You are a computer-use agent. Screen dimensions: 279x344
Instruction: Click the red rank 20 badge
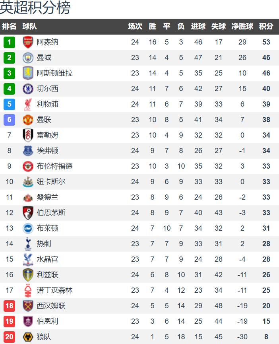coord(9,337)
